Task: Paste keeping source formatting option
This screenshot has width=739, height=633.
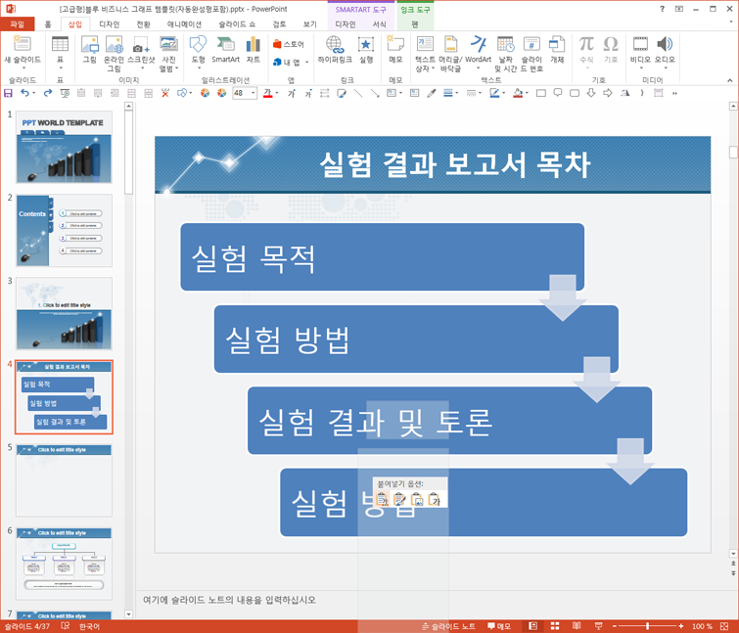Action: (399, 499)
